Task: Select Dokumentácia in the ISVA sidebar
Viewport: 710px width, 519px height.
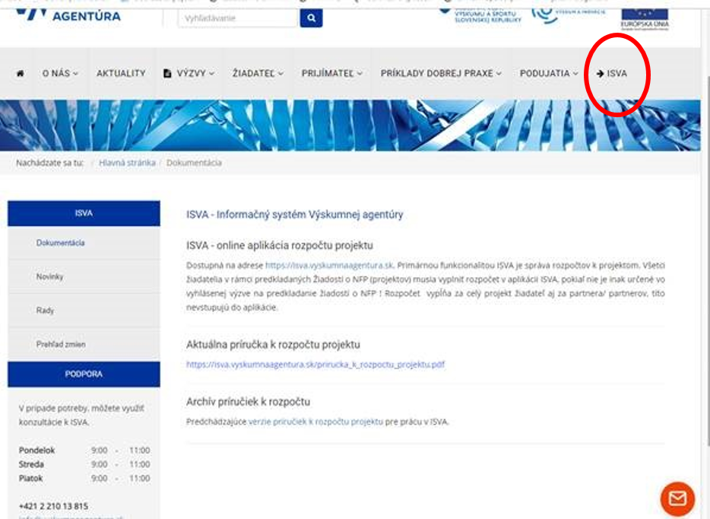Action: click(60, 243)
